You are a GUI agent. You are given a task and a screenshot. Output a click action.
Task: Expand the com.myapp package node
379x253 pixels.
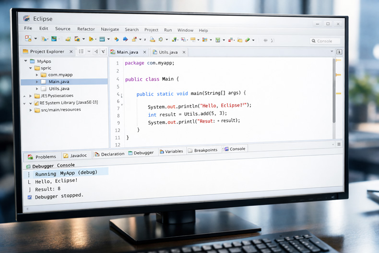pyautogui.click(x=37, y=75)
